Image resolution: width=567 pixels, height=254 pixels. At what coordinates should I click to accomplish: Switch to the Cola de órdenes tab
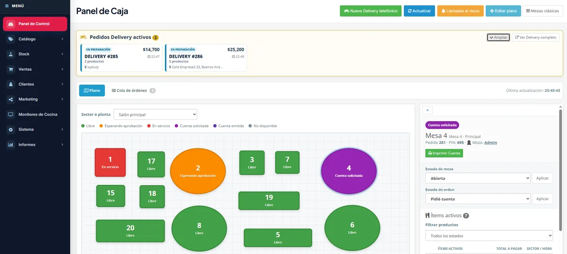(133, 90)
